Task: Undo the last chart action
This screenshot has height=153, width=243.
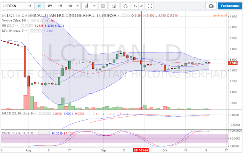Action: point(135,6)
